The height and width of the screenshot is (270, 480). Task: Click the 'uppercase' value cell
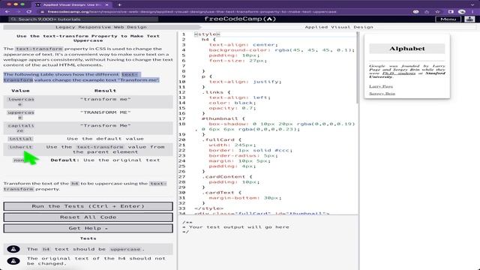[x=20, y=115]
